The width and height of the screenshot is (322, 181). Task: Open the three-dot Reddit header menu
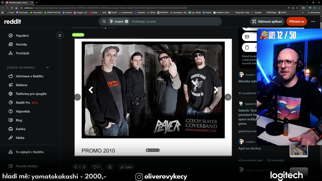pos(313,21)
